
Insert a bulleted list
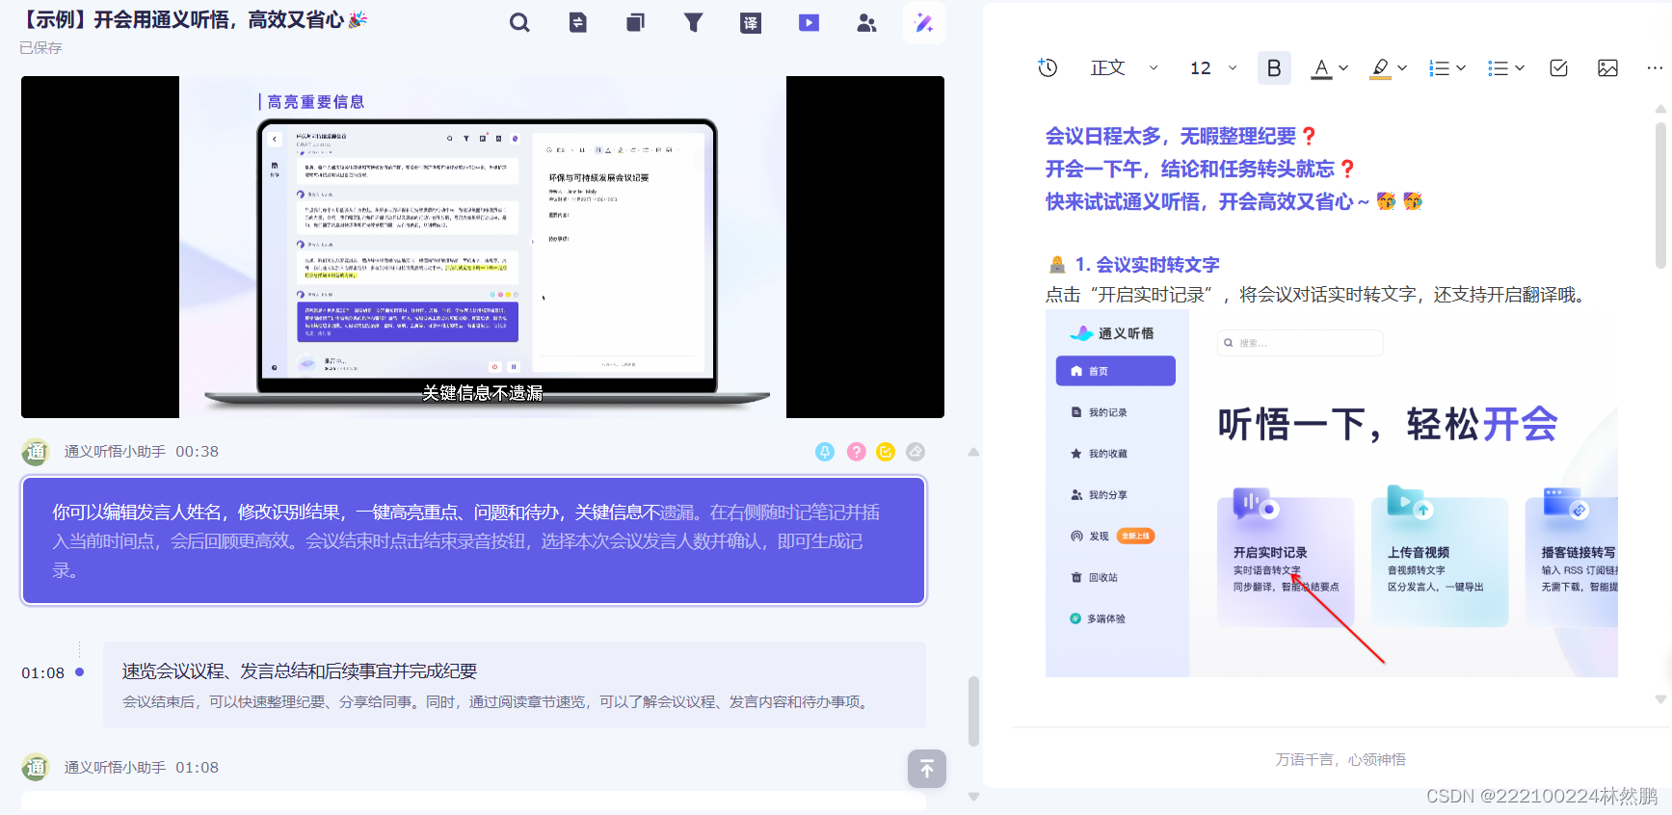click(1498, 67)
